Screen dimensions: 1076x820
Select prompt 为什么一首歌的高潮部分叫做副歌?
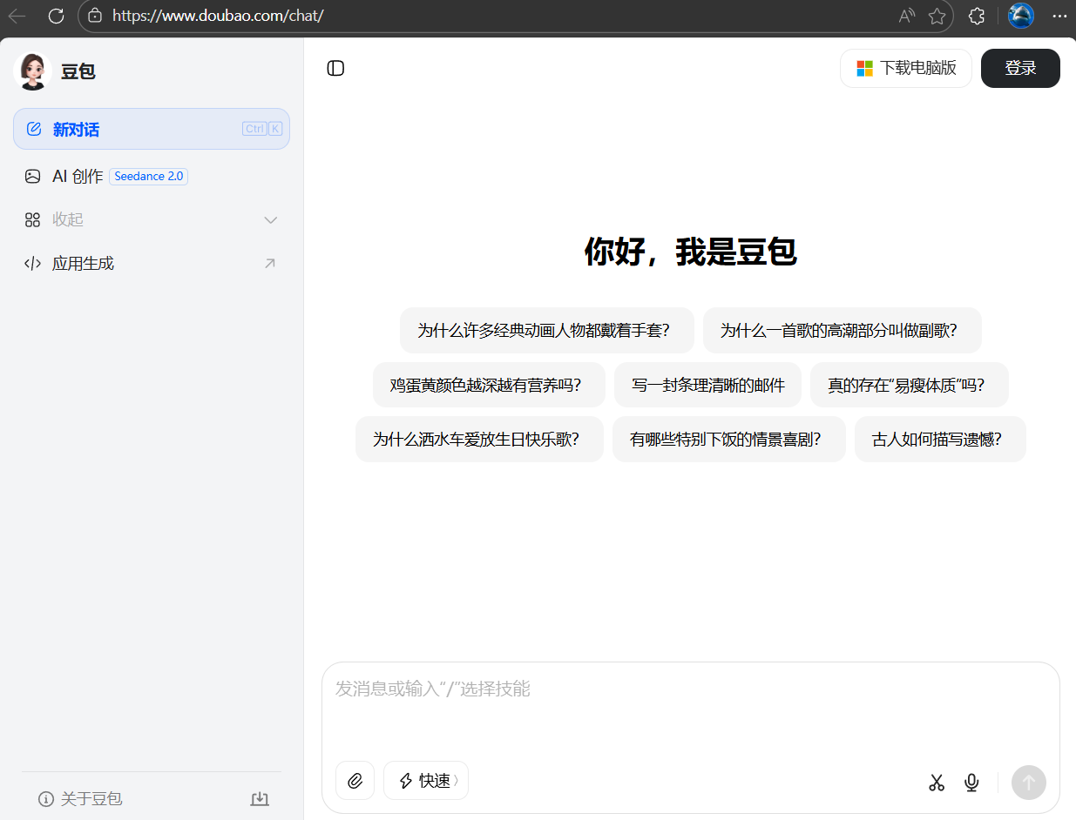[x=843, y=330]
